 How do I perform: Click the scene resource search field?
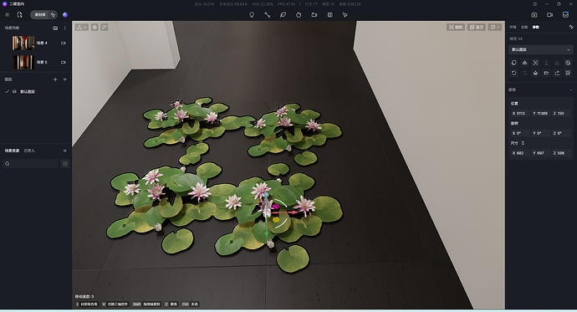[31, 164]
